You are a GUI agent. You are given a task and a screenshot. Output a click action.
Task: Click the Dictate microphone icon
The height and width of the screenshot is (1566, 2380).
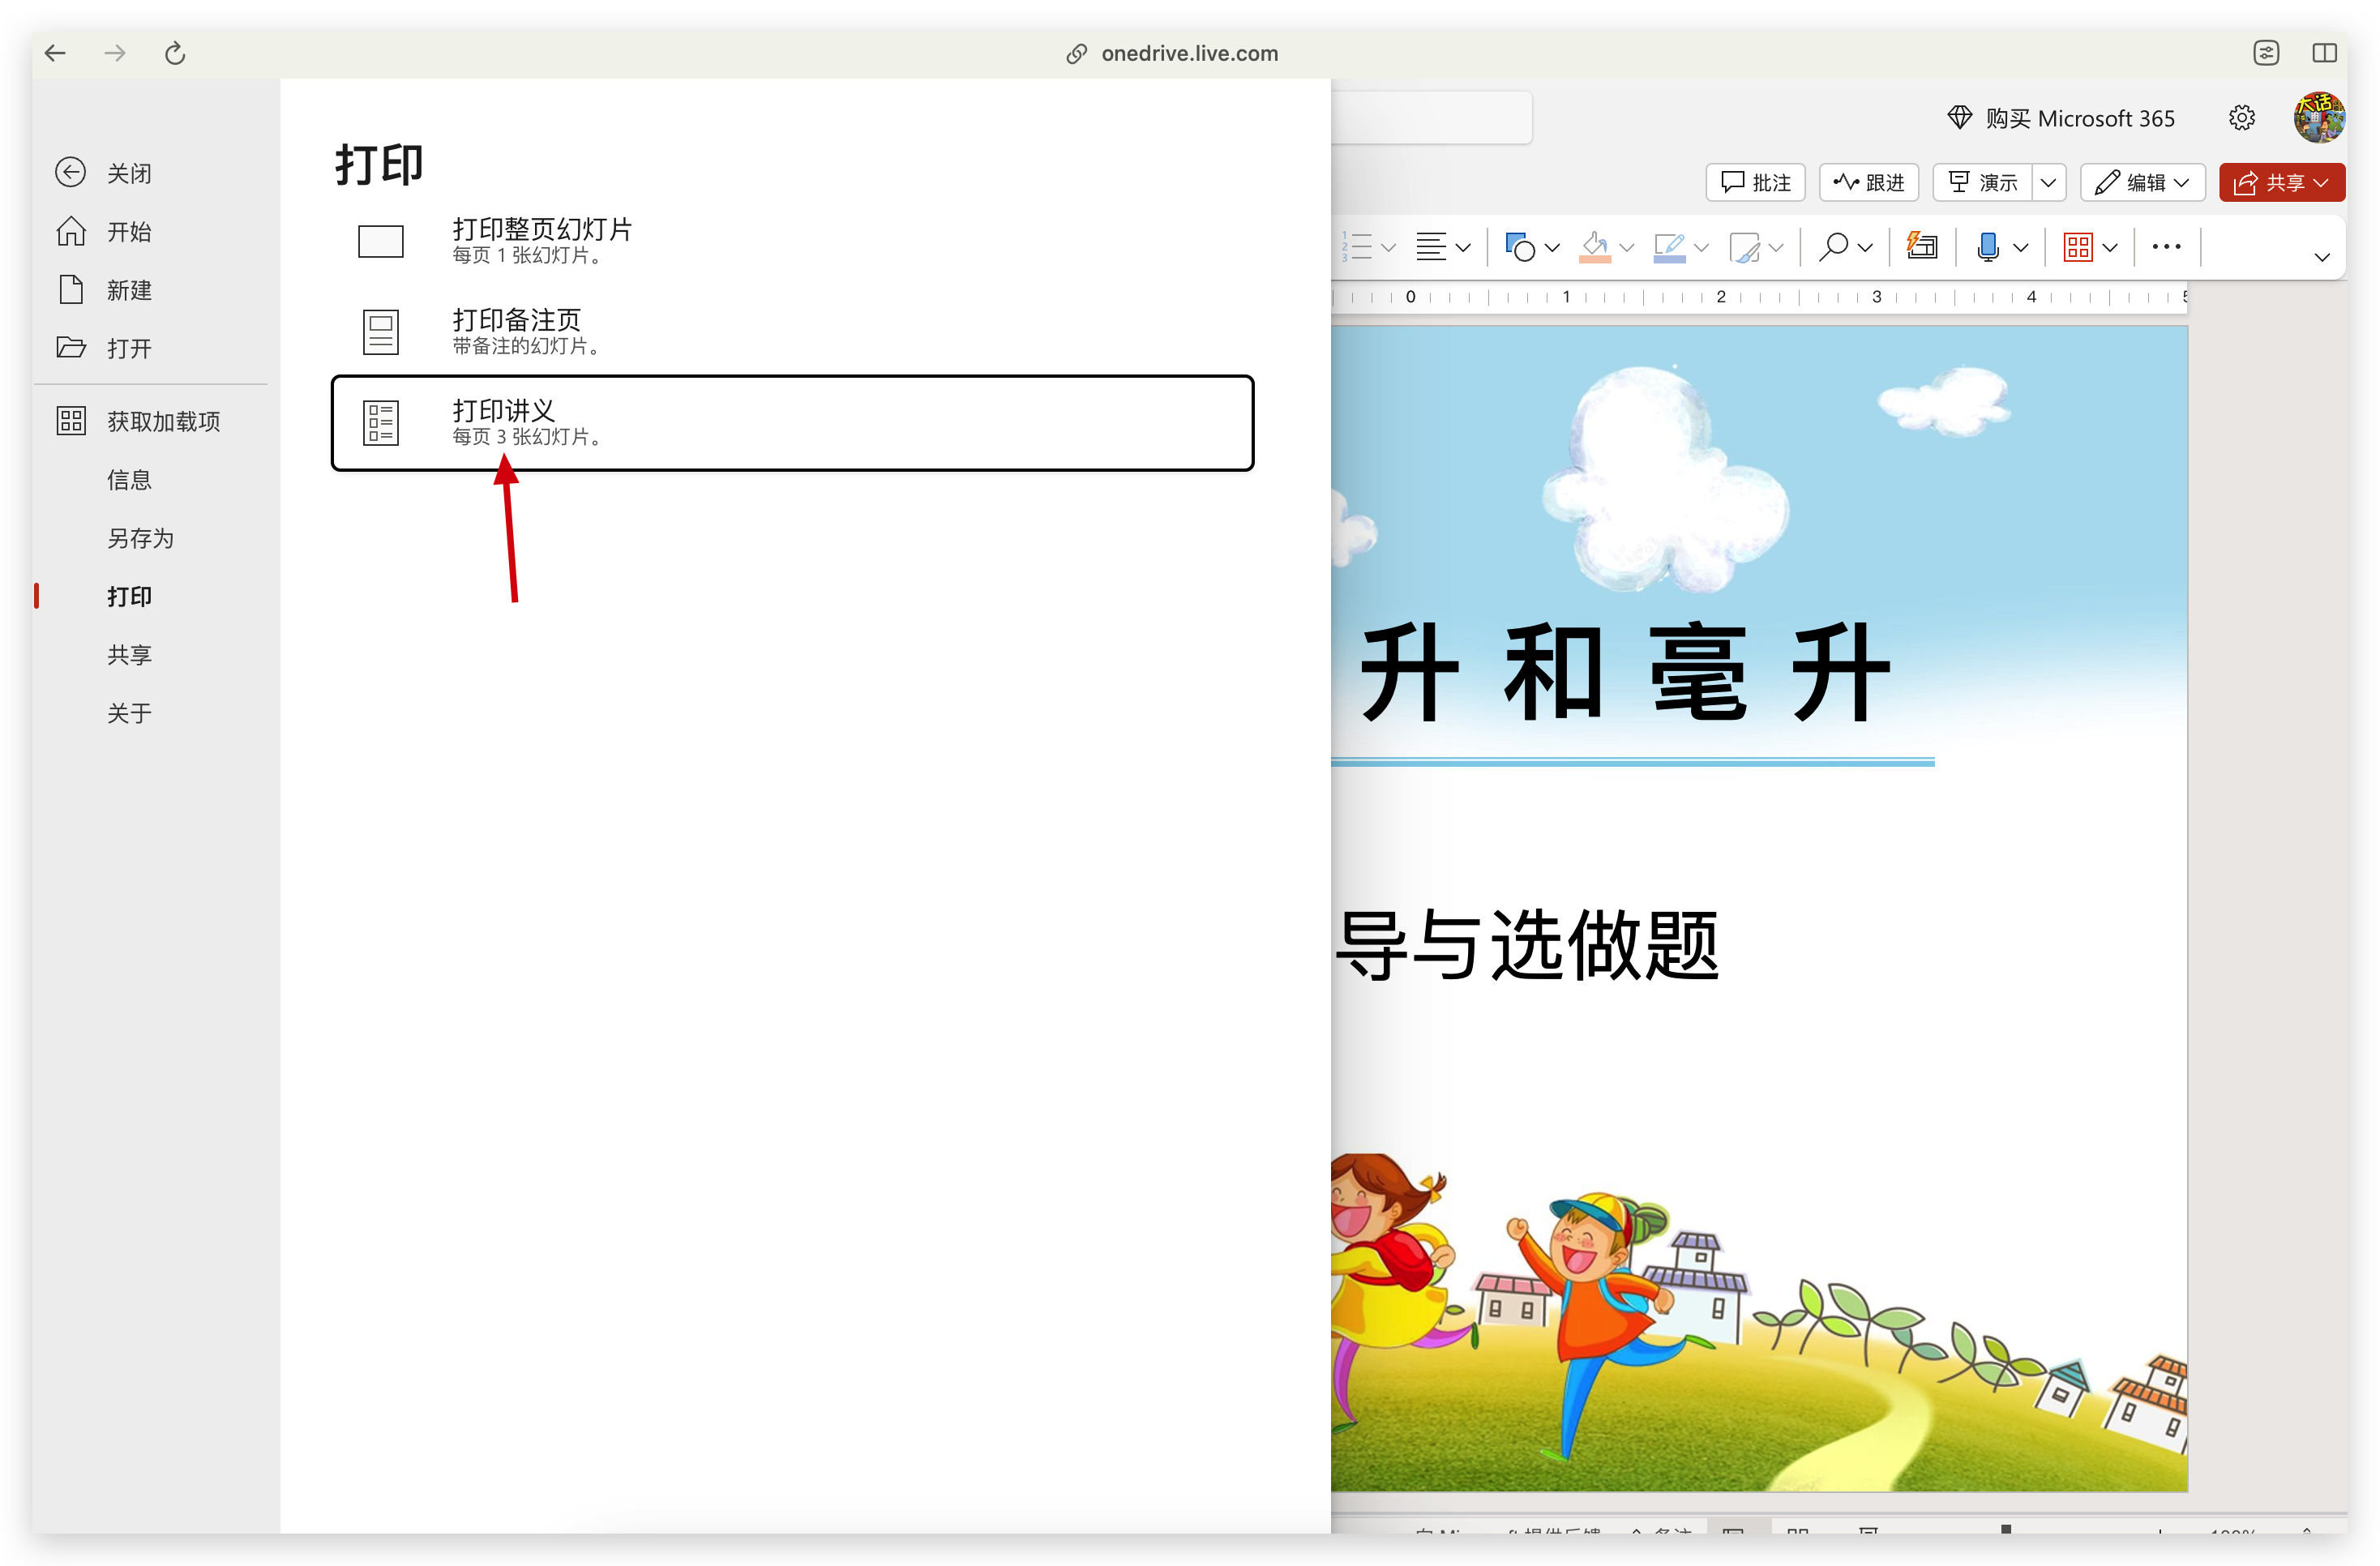(x=1988, y=246)
